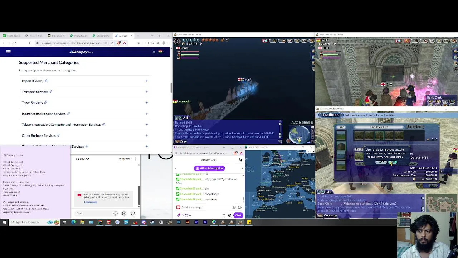Click YouTube chat message input field

click(x=93, y=214)
